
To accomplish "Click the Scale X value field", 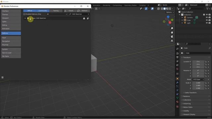I will (198, 83).
